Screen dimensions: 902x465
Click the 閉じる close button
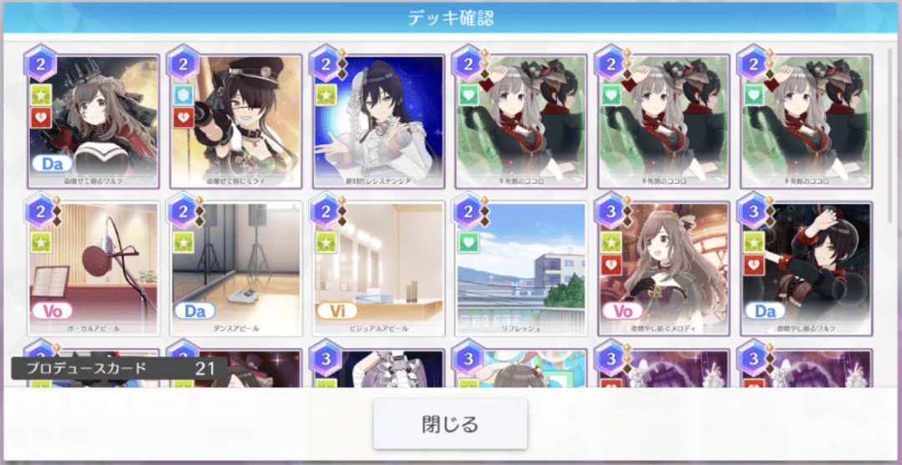450,424
